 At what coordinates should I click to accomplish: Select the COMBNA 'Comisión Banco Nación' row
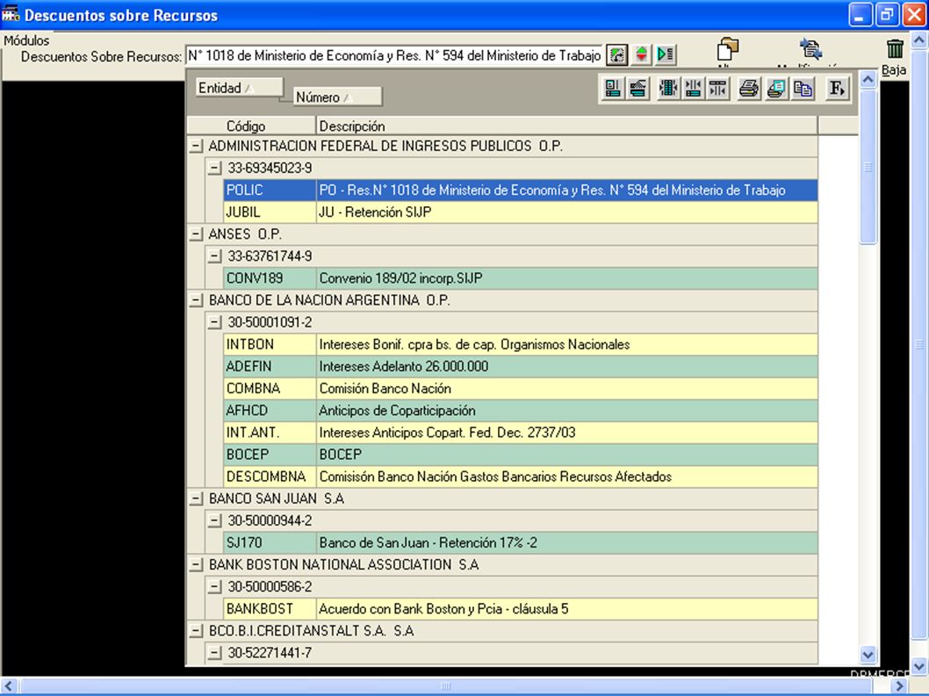pos(521,389)
